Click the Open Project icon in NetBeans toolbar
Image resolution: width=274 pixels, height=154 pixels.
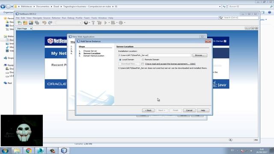pos(31,23)
